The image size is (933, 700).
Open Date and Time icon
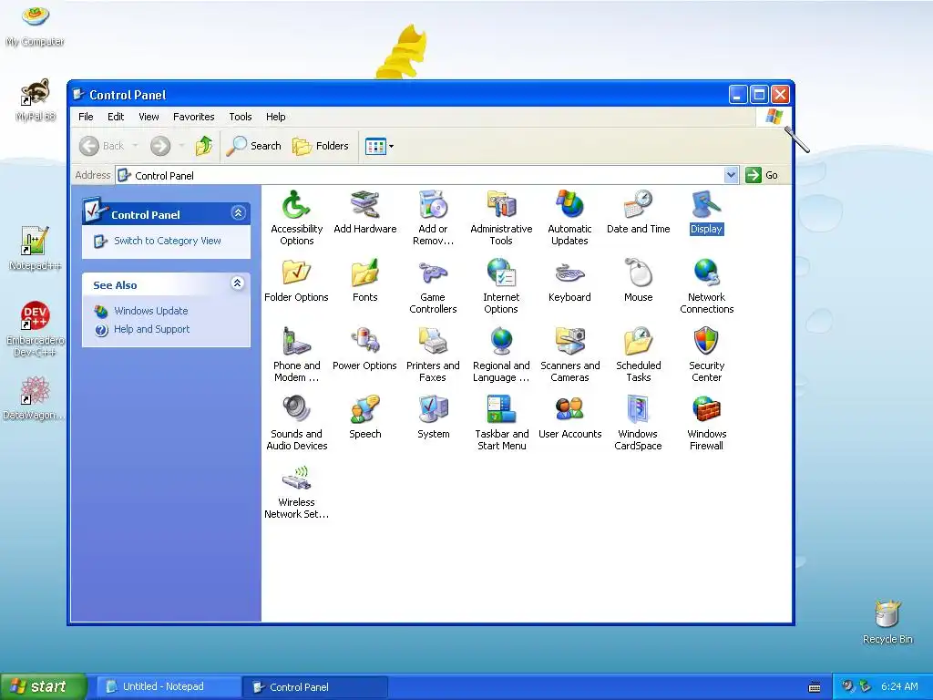tap(639, 205)
